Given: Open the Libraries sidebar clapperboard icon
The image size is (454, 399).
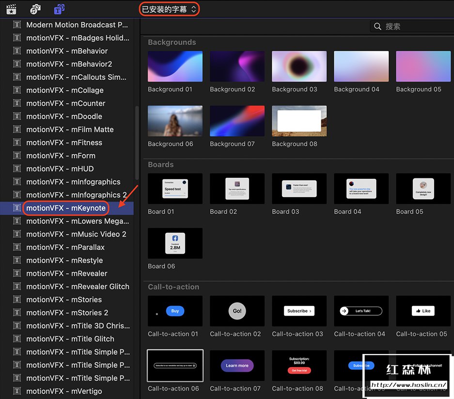Looking at the screenshot, I should click(11, 9).
